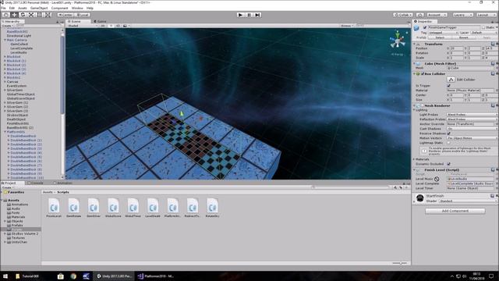Viewport: 499px width, 281px height.
Task: Start Play mode with Play button
Action: (x=241, y=15)
